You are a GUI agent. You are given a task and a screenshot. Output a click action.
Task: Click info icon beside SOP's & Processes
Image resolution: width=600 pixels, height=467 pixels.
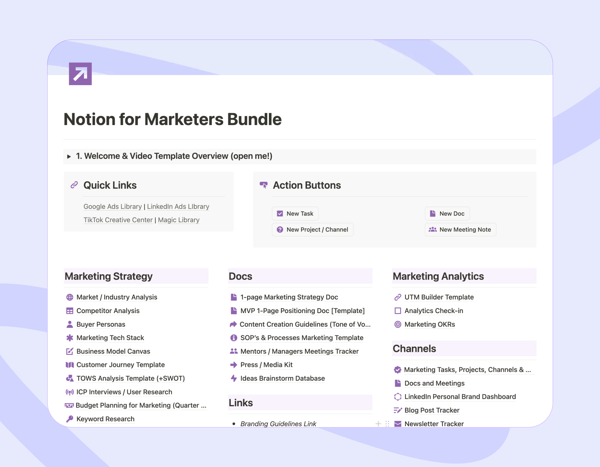(x=234, y=338)
